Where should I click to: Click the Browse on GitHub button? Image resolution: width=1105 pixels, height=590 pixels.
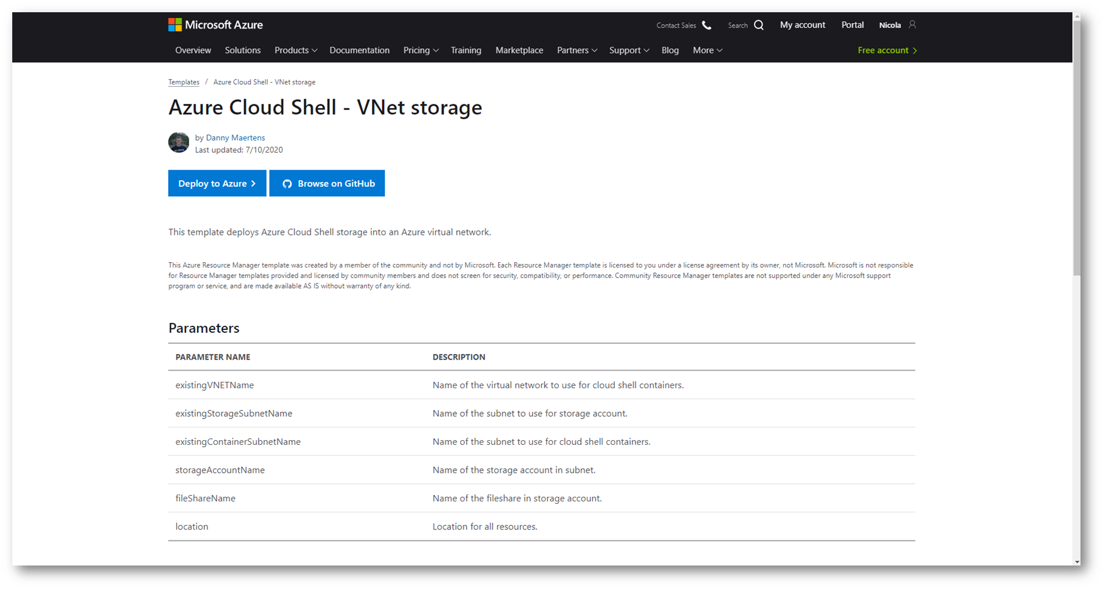[x=327, y=183]
